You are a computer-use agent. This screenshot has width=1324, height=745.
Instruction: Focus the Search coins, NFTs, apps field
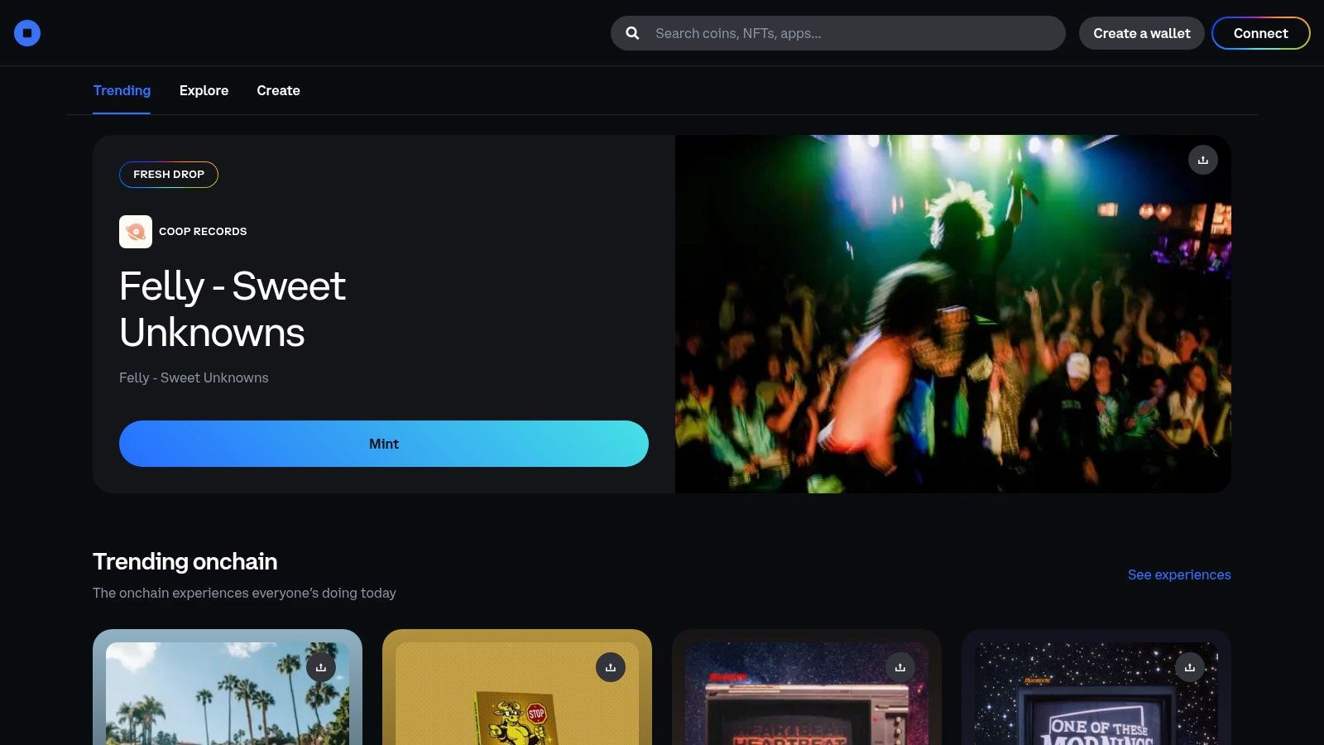click(x=852, y=33)
